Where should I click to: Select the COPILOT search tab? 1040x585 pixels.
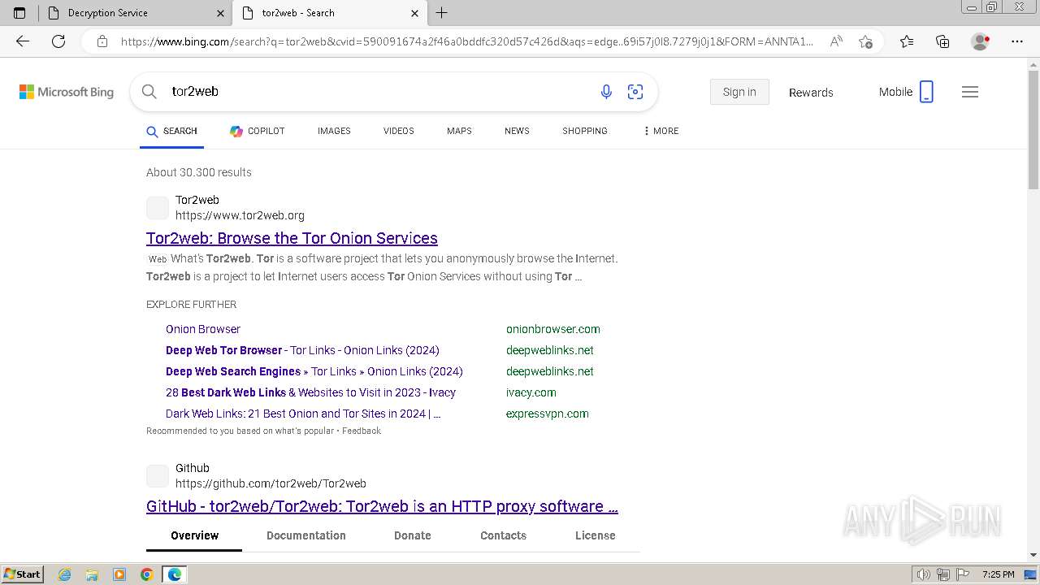pos(257,131)
